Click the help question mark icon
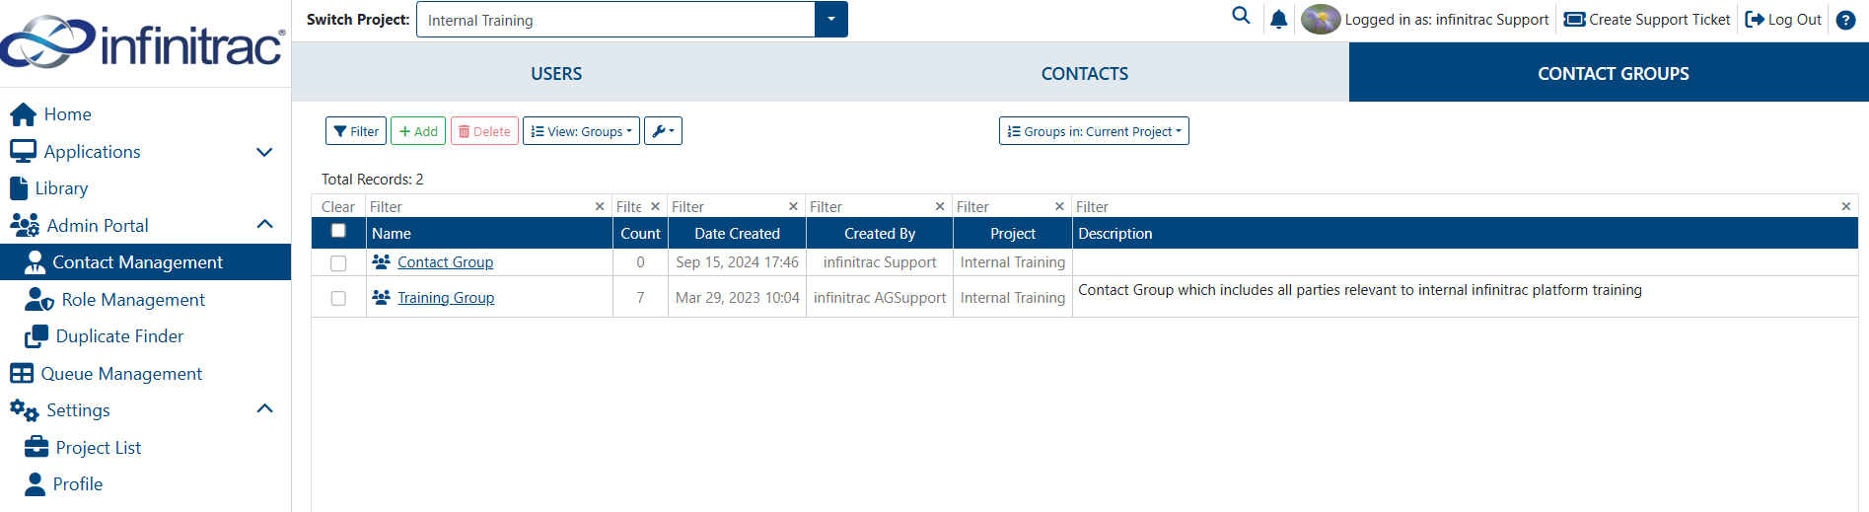Image resolution: width=1869 pixels, height=512 pixels. point(1846,20)
